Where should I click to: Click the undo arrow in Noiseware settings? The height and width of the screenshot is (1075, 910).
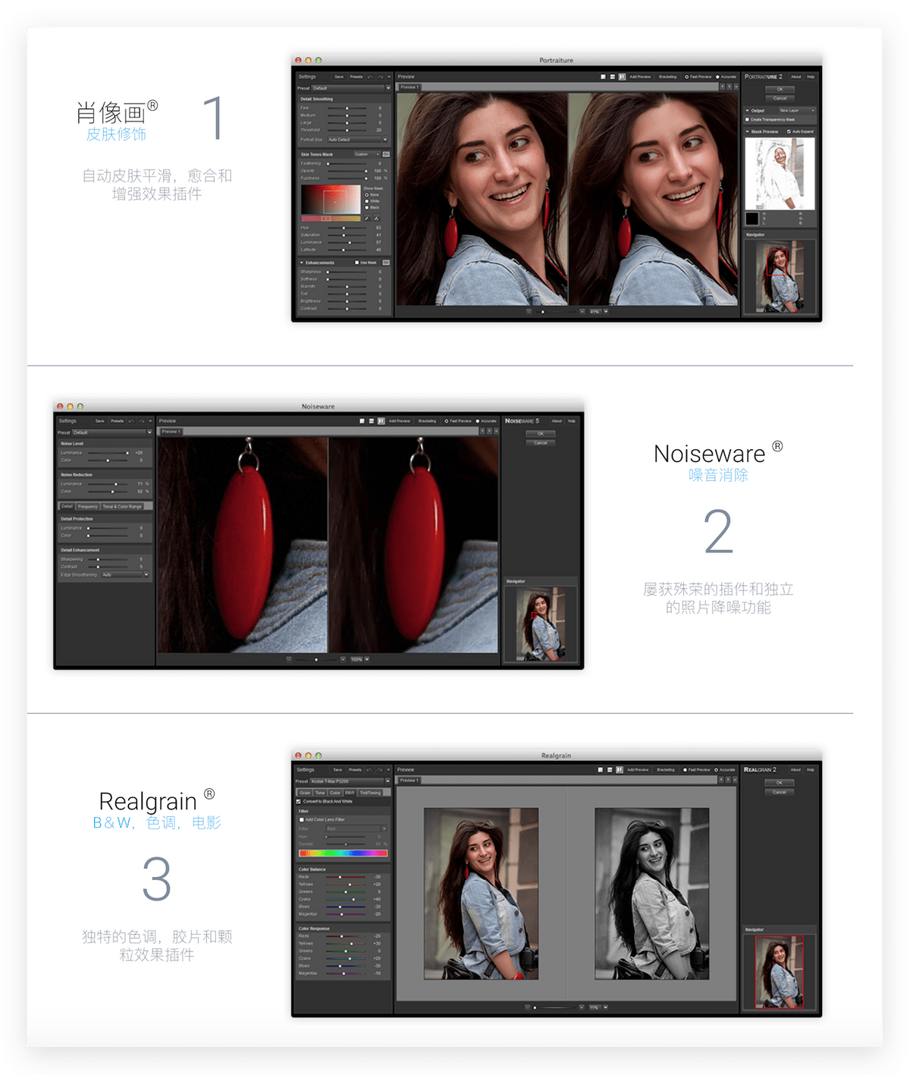(131, 421)
